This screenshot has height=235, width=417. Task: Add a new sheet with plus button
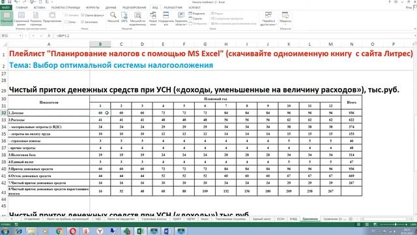coord(351,219)
